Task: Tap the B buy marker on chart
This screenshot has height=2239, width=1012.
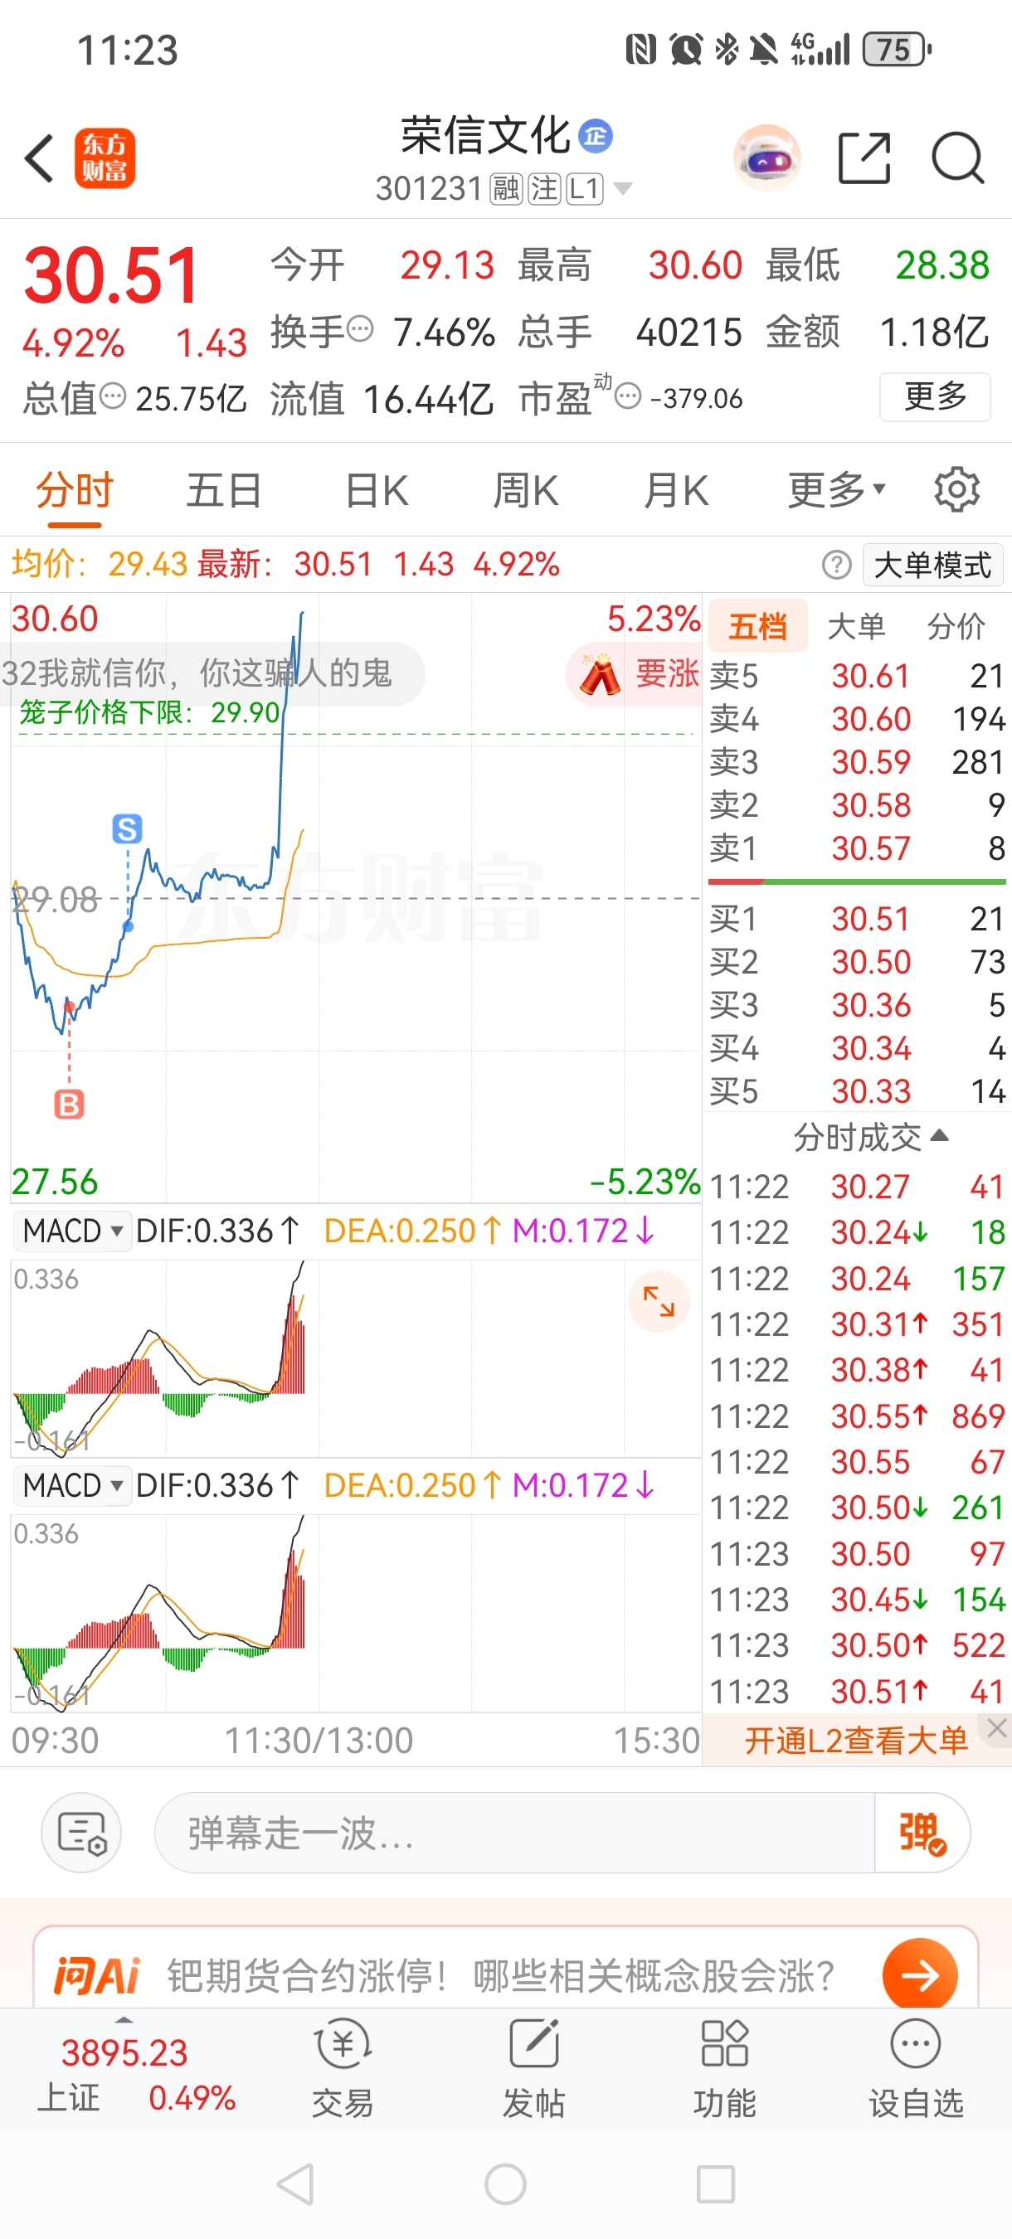Action: pos(70,1104)
